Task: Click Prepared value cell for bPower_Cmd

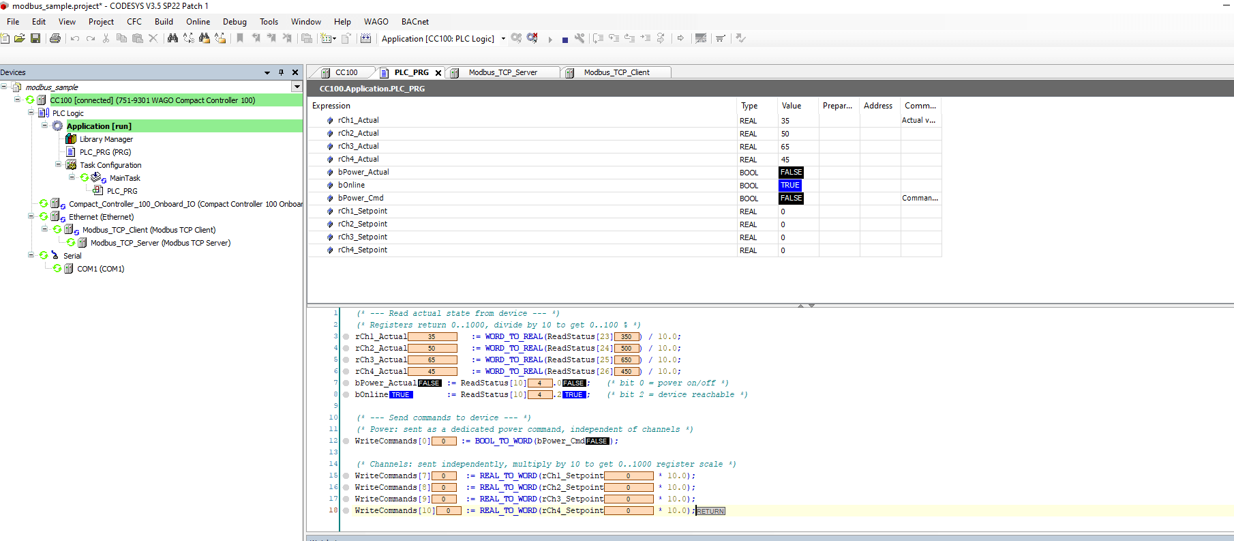Action: pos(839,199)
